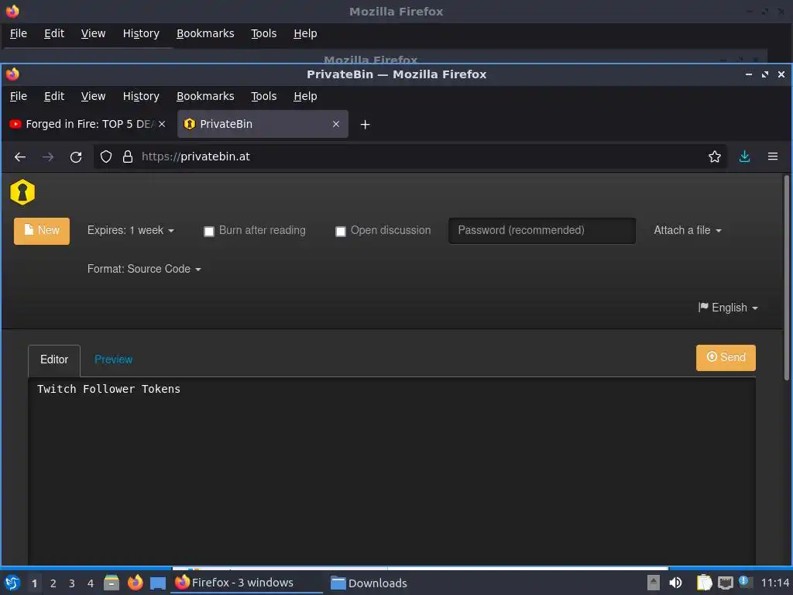The height and width of the screenshot is (595, 793).
Task: Enable Burn after reading checkbox
Action: point(209,232)
